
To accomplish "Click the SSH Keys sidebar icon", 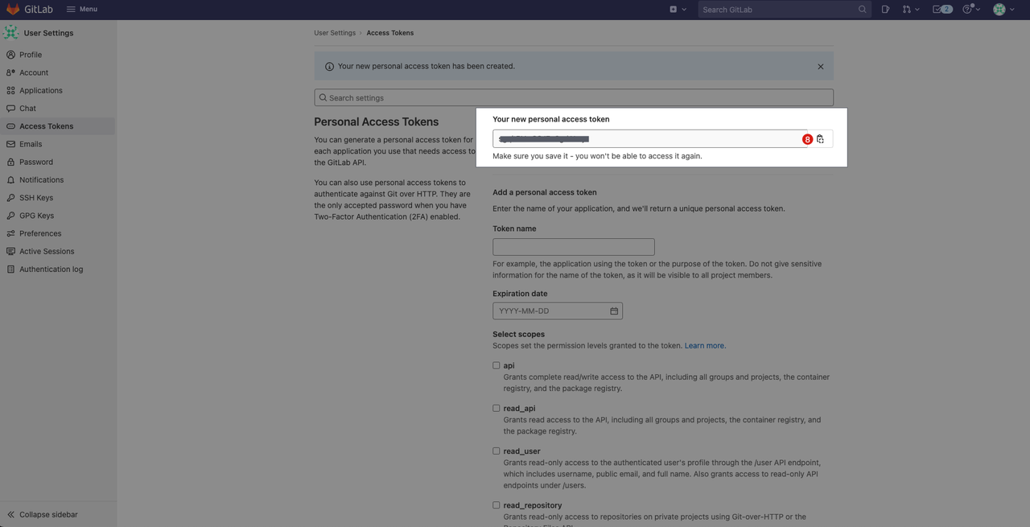I will tap(10, 198).
